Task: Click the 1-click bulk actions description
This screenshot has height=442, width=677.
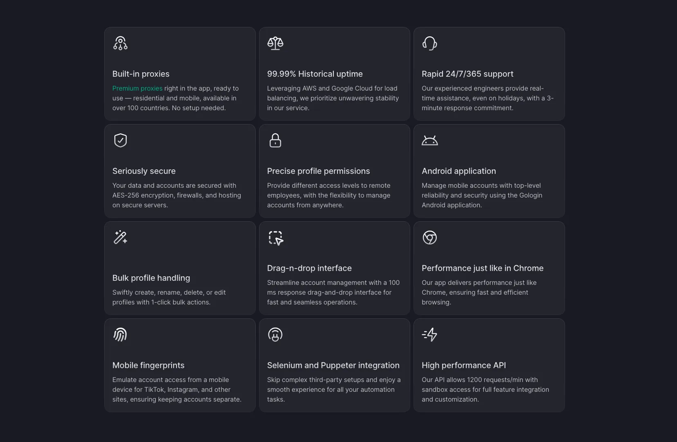Action: click(169, 297)
